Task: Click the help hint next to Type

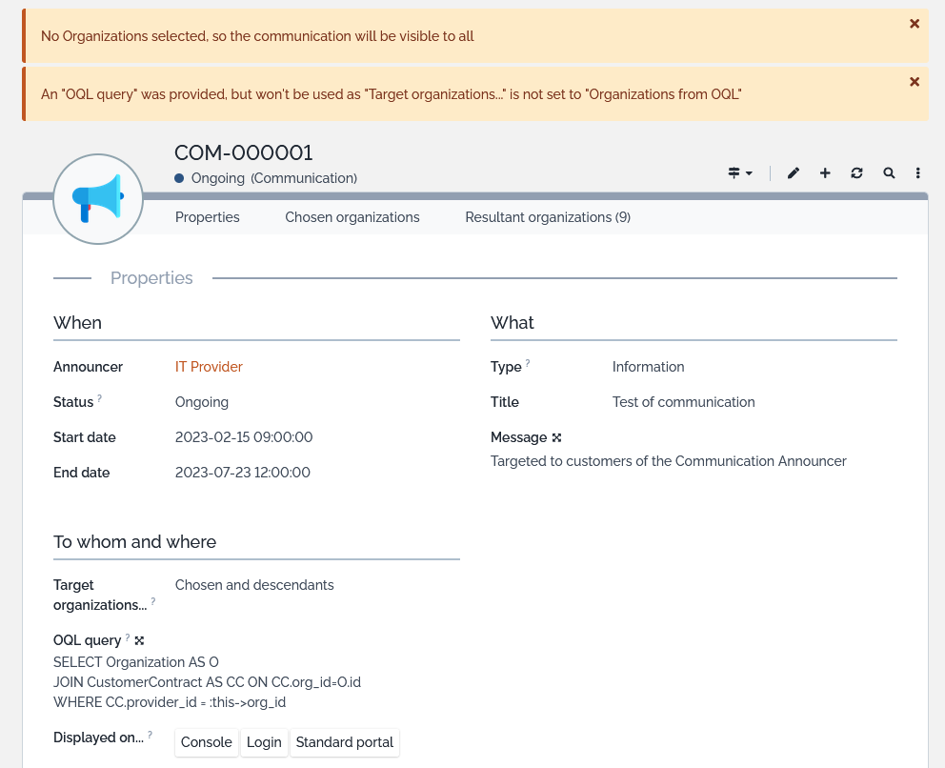Action: tap(528, 363)
